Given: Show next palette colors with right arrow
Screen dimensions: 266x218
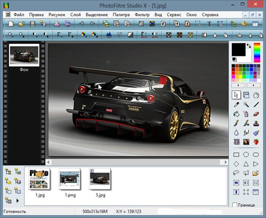Looking at the screenshot, I should point(254,85).
